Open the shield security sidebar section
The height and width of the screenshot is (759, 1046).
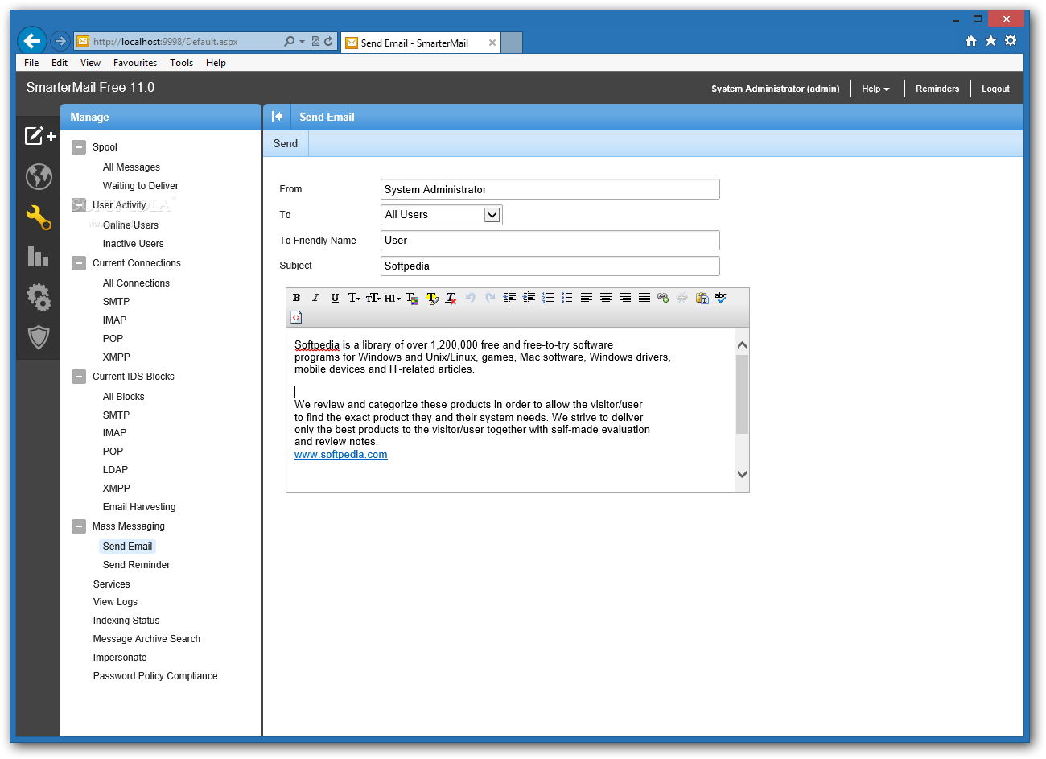[x=39, y=337]
